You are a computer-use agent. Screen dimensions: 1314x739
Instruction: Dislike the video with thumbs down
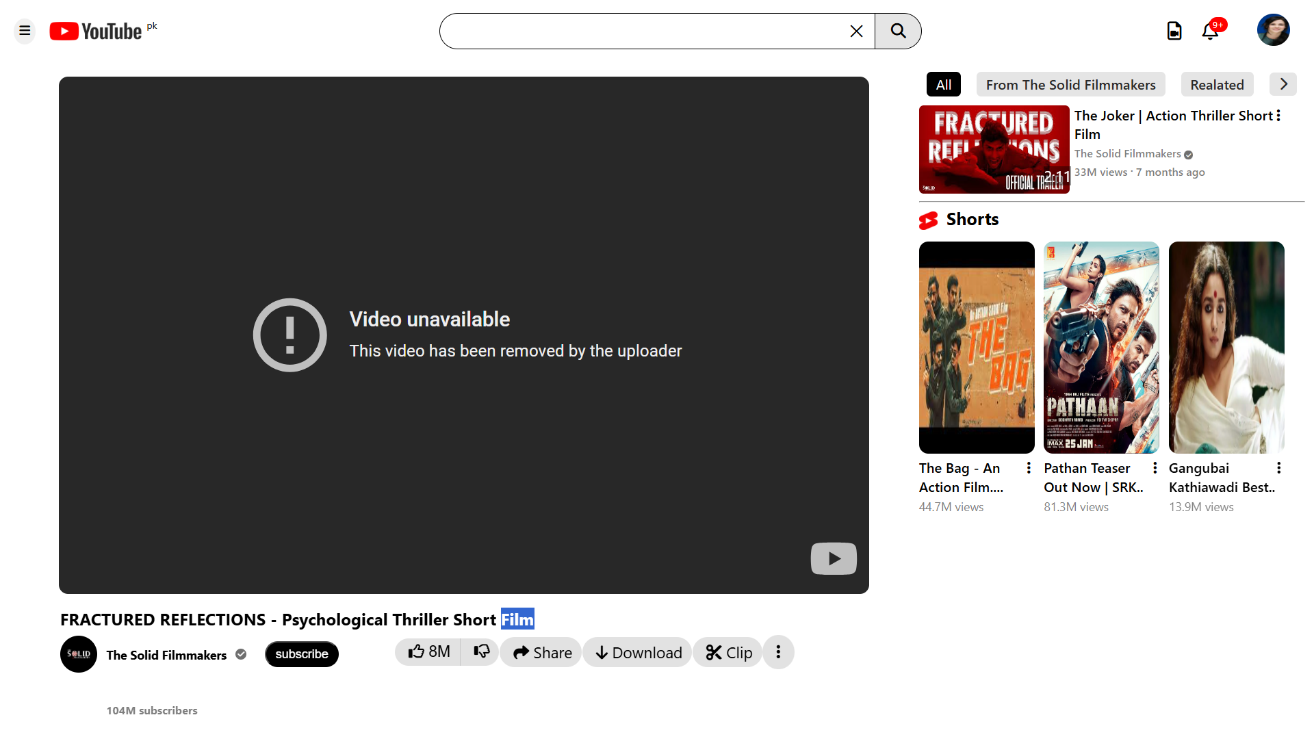481,652
